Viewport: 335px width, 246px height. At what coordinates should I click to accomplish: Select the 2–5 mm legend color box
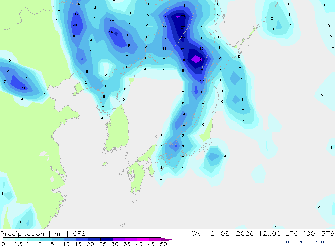tap(46, 239)
